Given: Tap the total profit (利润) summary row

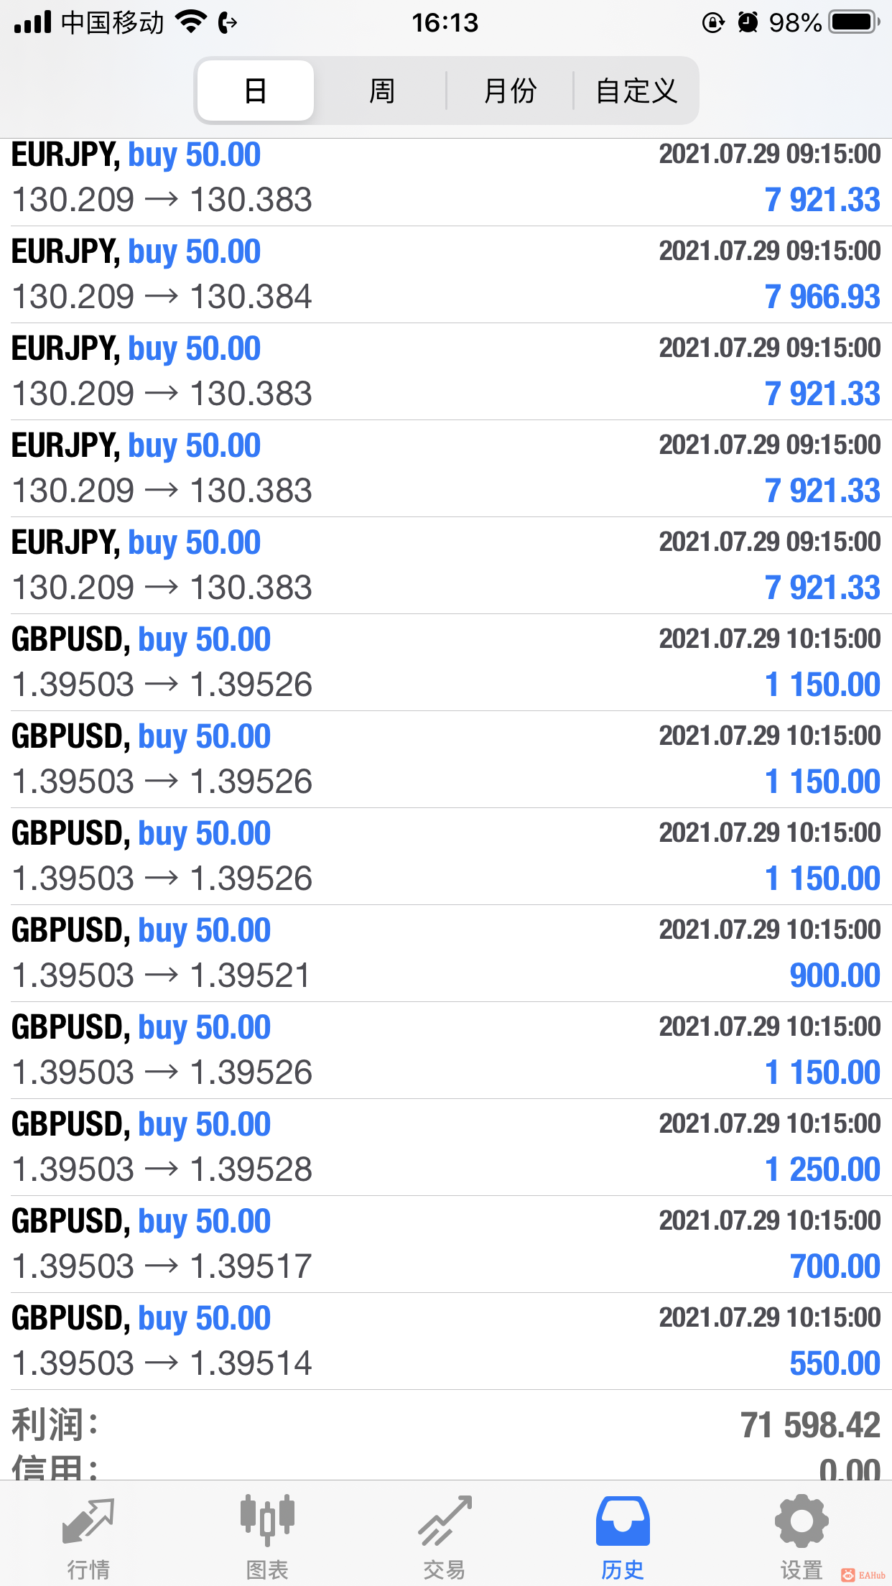Looking at the screenshot, I should 445,1425.
